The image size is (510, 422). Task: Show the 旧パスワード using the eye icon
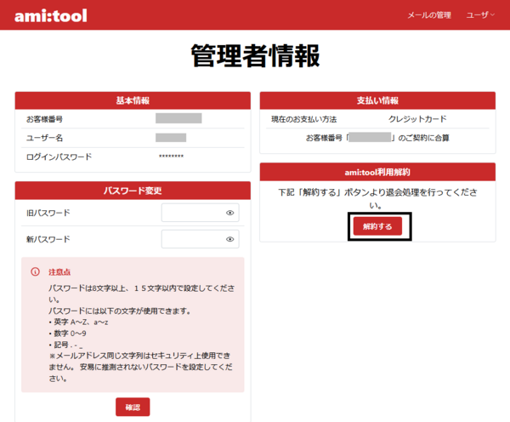[229, 213]
